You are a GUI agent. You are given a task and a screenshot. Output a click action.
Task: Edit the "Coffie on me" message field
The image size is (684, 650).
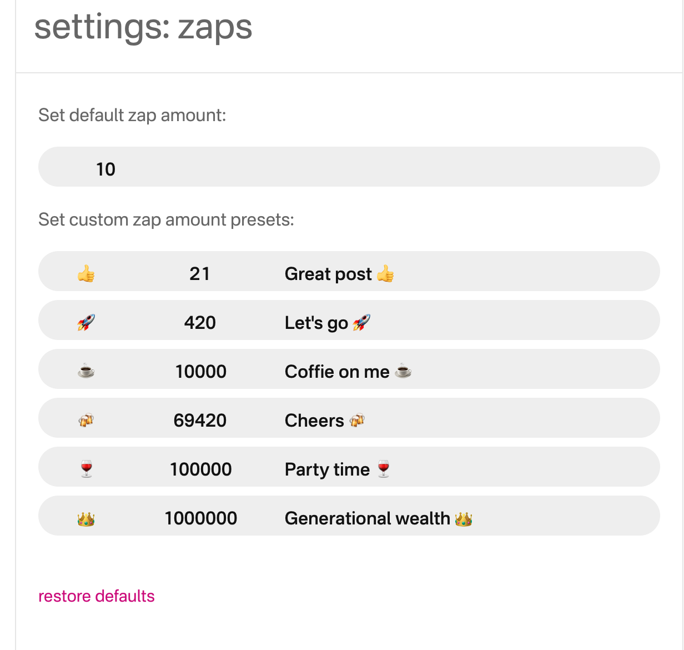[x=348, y=371]
